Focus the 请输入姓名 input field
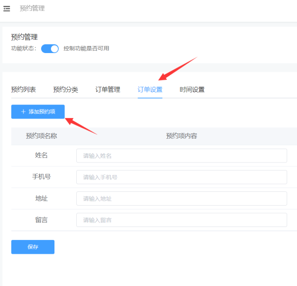Screen dimensions: 297x286 (182, 156)
